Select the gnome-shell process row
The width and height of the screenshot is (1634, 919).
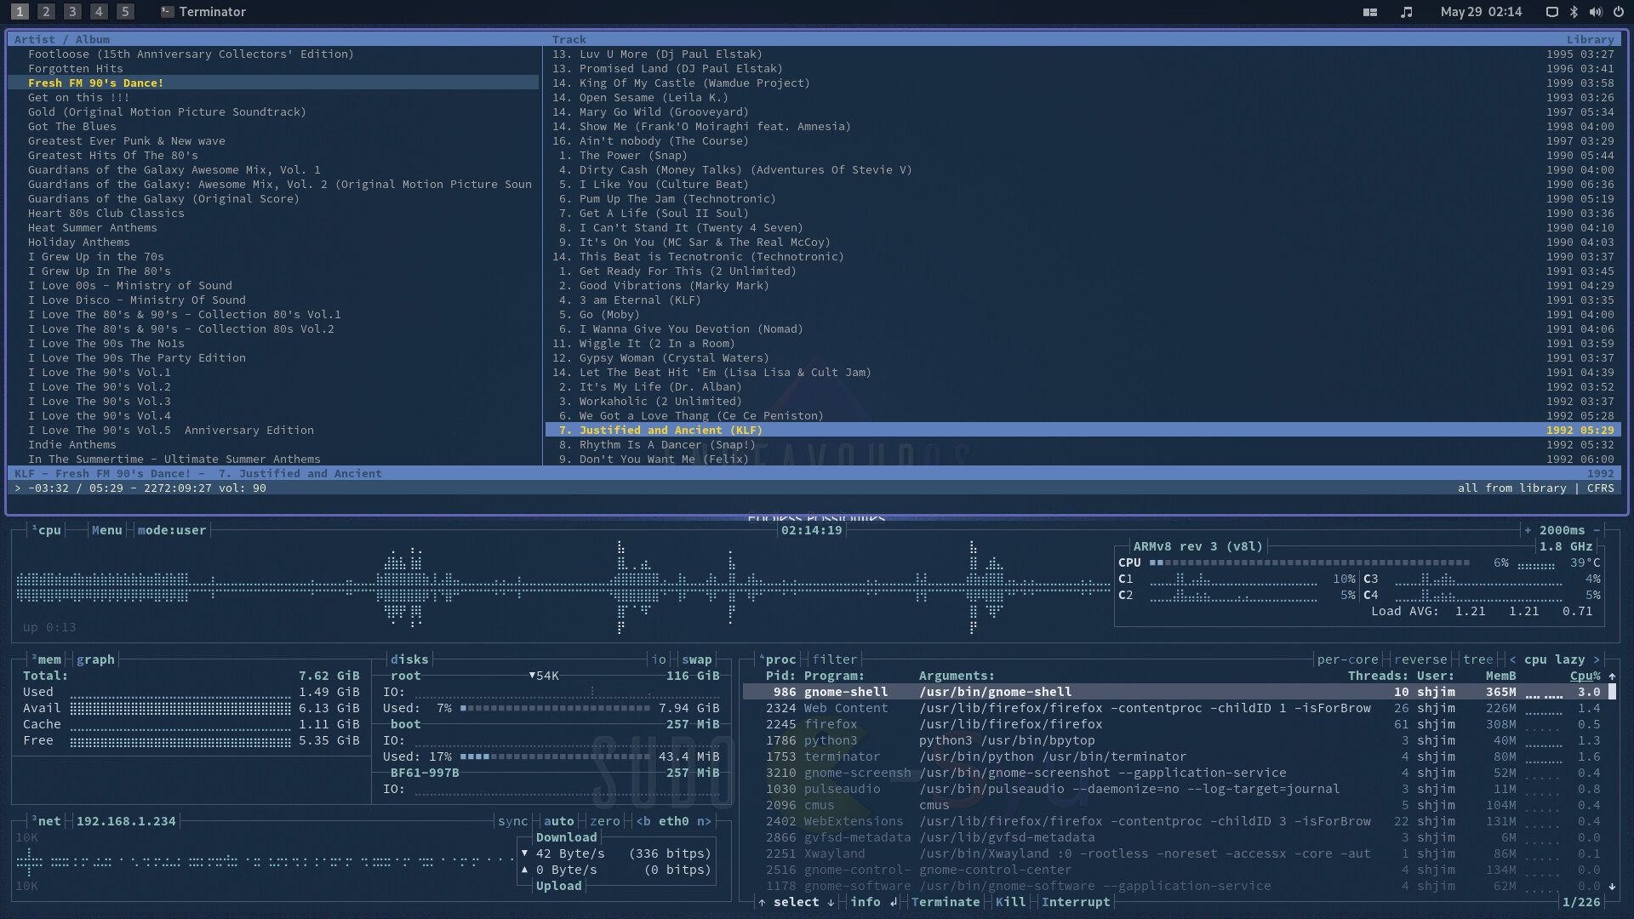[1174, 692]
